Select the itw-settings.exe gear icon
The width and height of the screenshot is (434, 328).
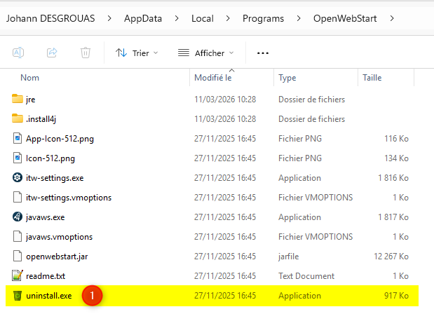pyautogui.click(x=18, y=178)
